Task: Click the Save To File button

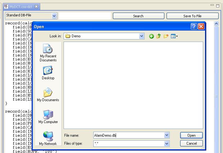Action: tap(192, 16)
